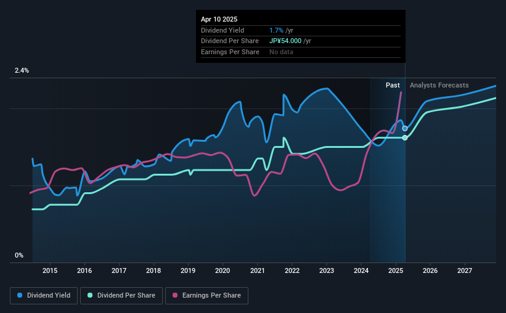Toggle the Earnings Per Share legend button

coord(206,296)
